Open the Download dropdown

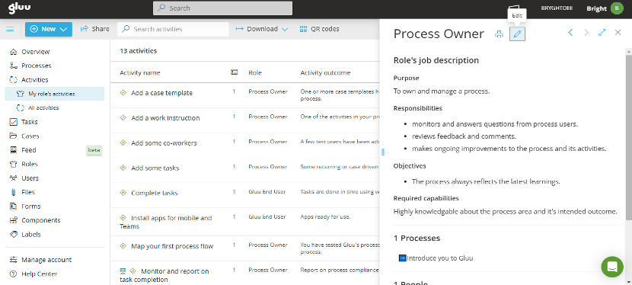pos(262,29)
